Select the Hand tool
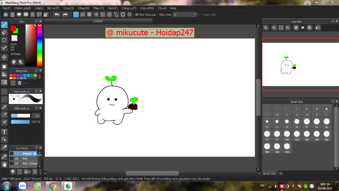The width and height of the screenshot is (339, 191). [4, 164]
